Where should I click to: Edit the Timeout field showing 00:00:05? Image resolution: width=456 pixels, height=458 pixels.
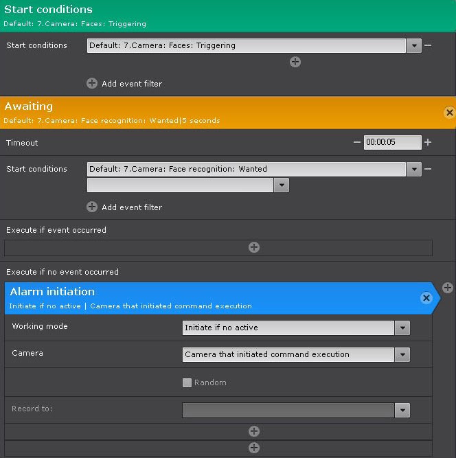click(392, 142)
